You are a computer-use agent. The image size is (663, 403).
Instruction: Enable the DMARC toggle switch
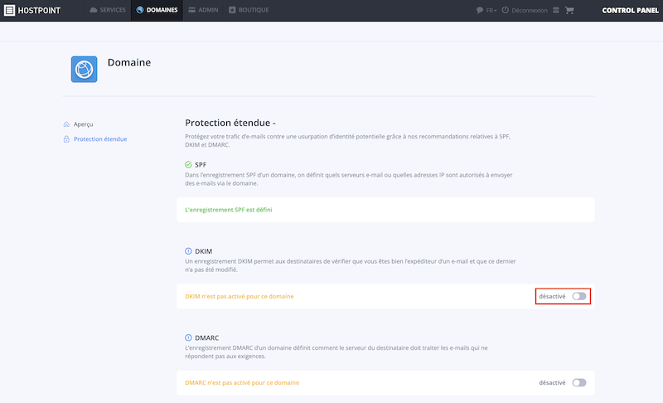click(579, 383)
